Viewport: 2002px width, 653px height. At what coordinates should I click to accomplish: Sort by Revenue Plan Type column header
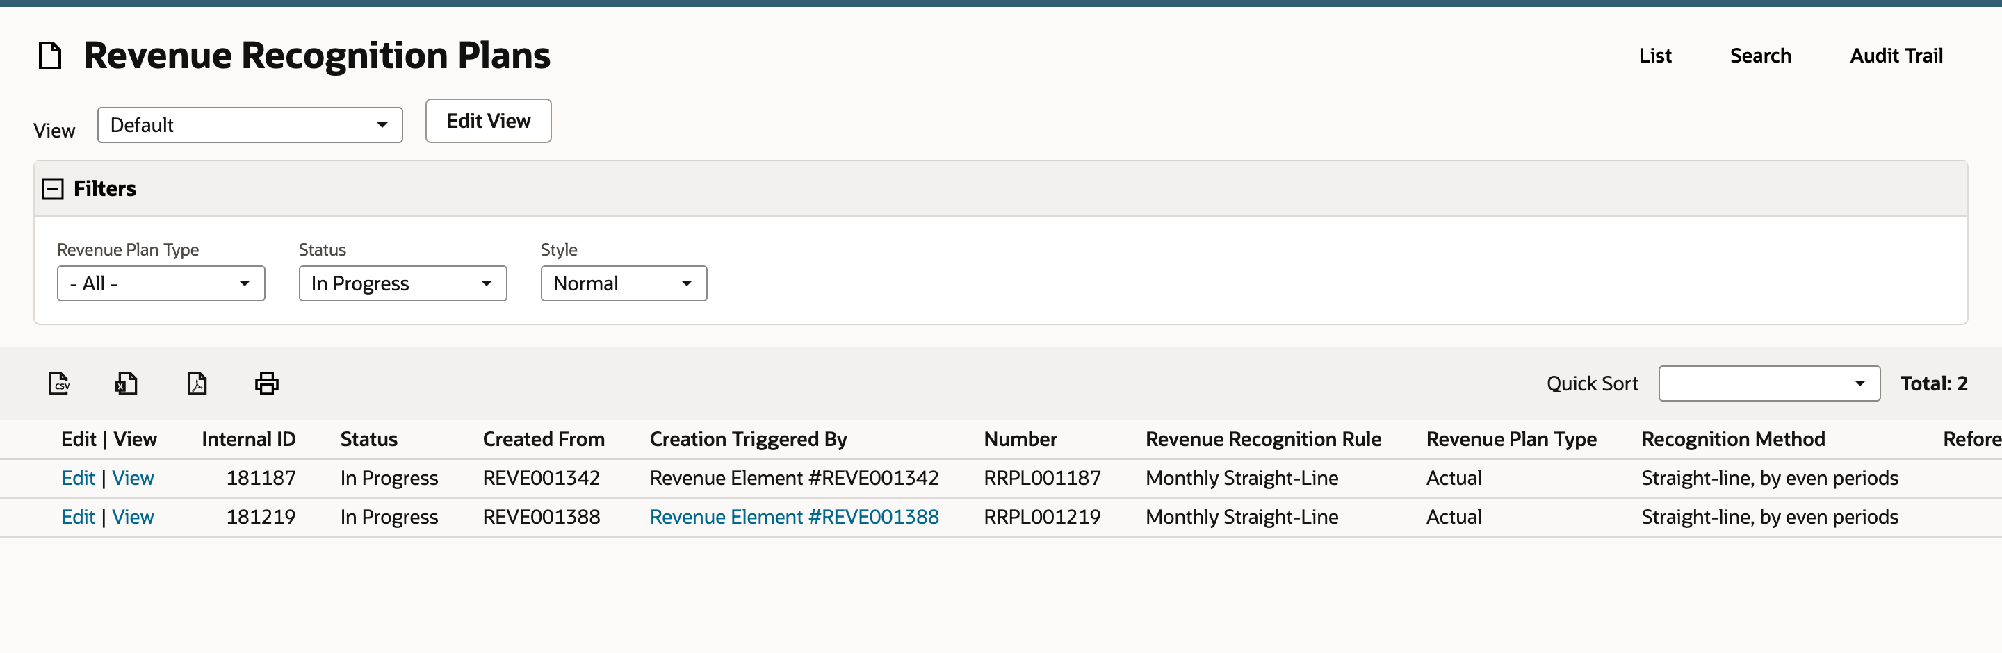1511,440
